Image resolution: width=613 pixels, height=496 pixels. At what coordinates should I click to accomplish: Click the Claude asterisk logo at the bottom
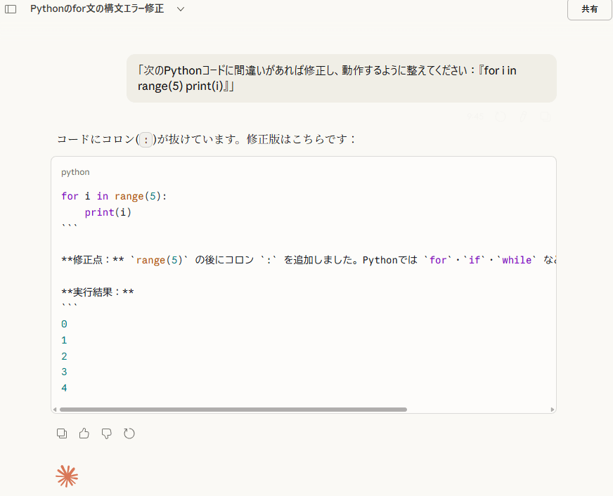(x=66, y=476)
